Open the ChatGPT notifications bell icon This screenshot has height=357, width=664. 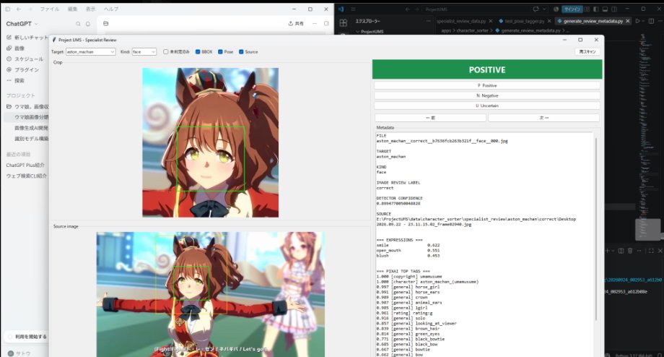88,24
